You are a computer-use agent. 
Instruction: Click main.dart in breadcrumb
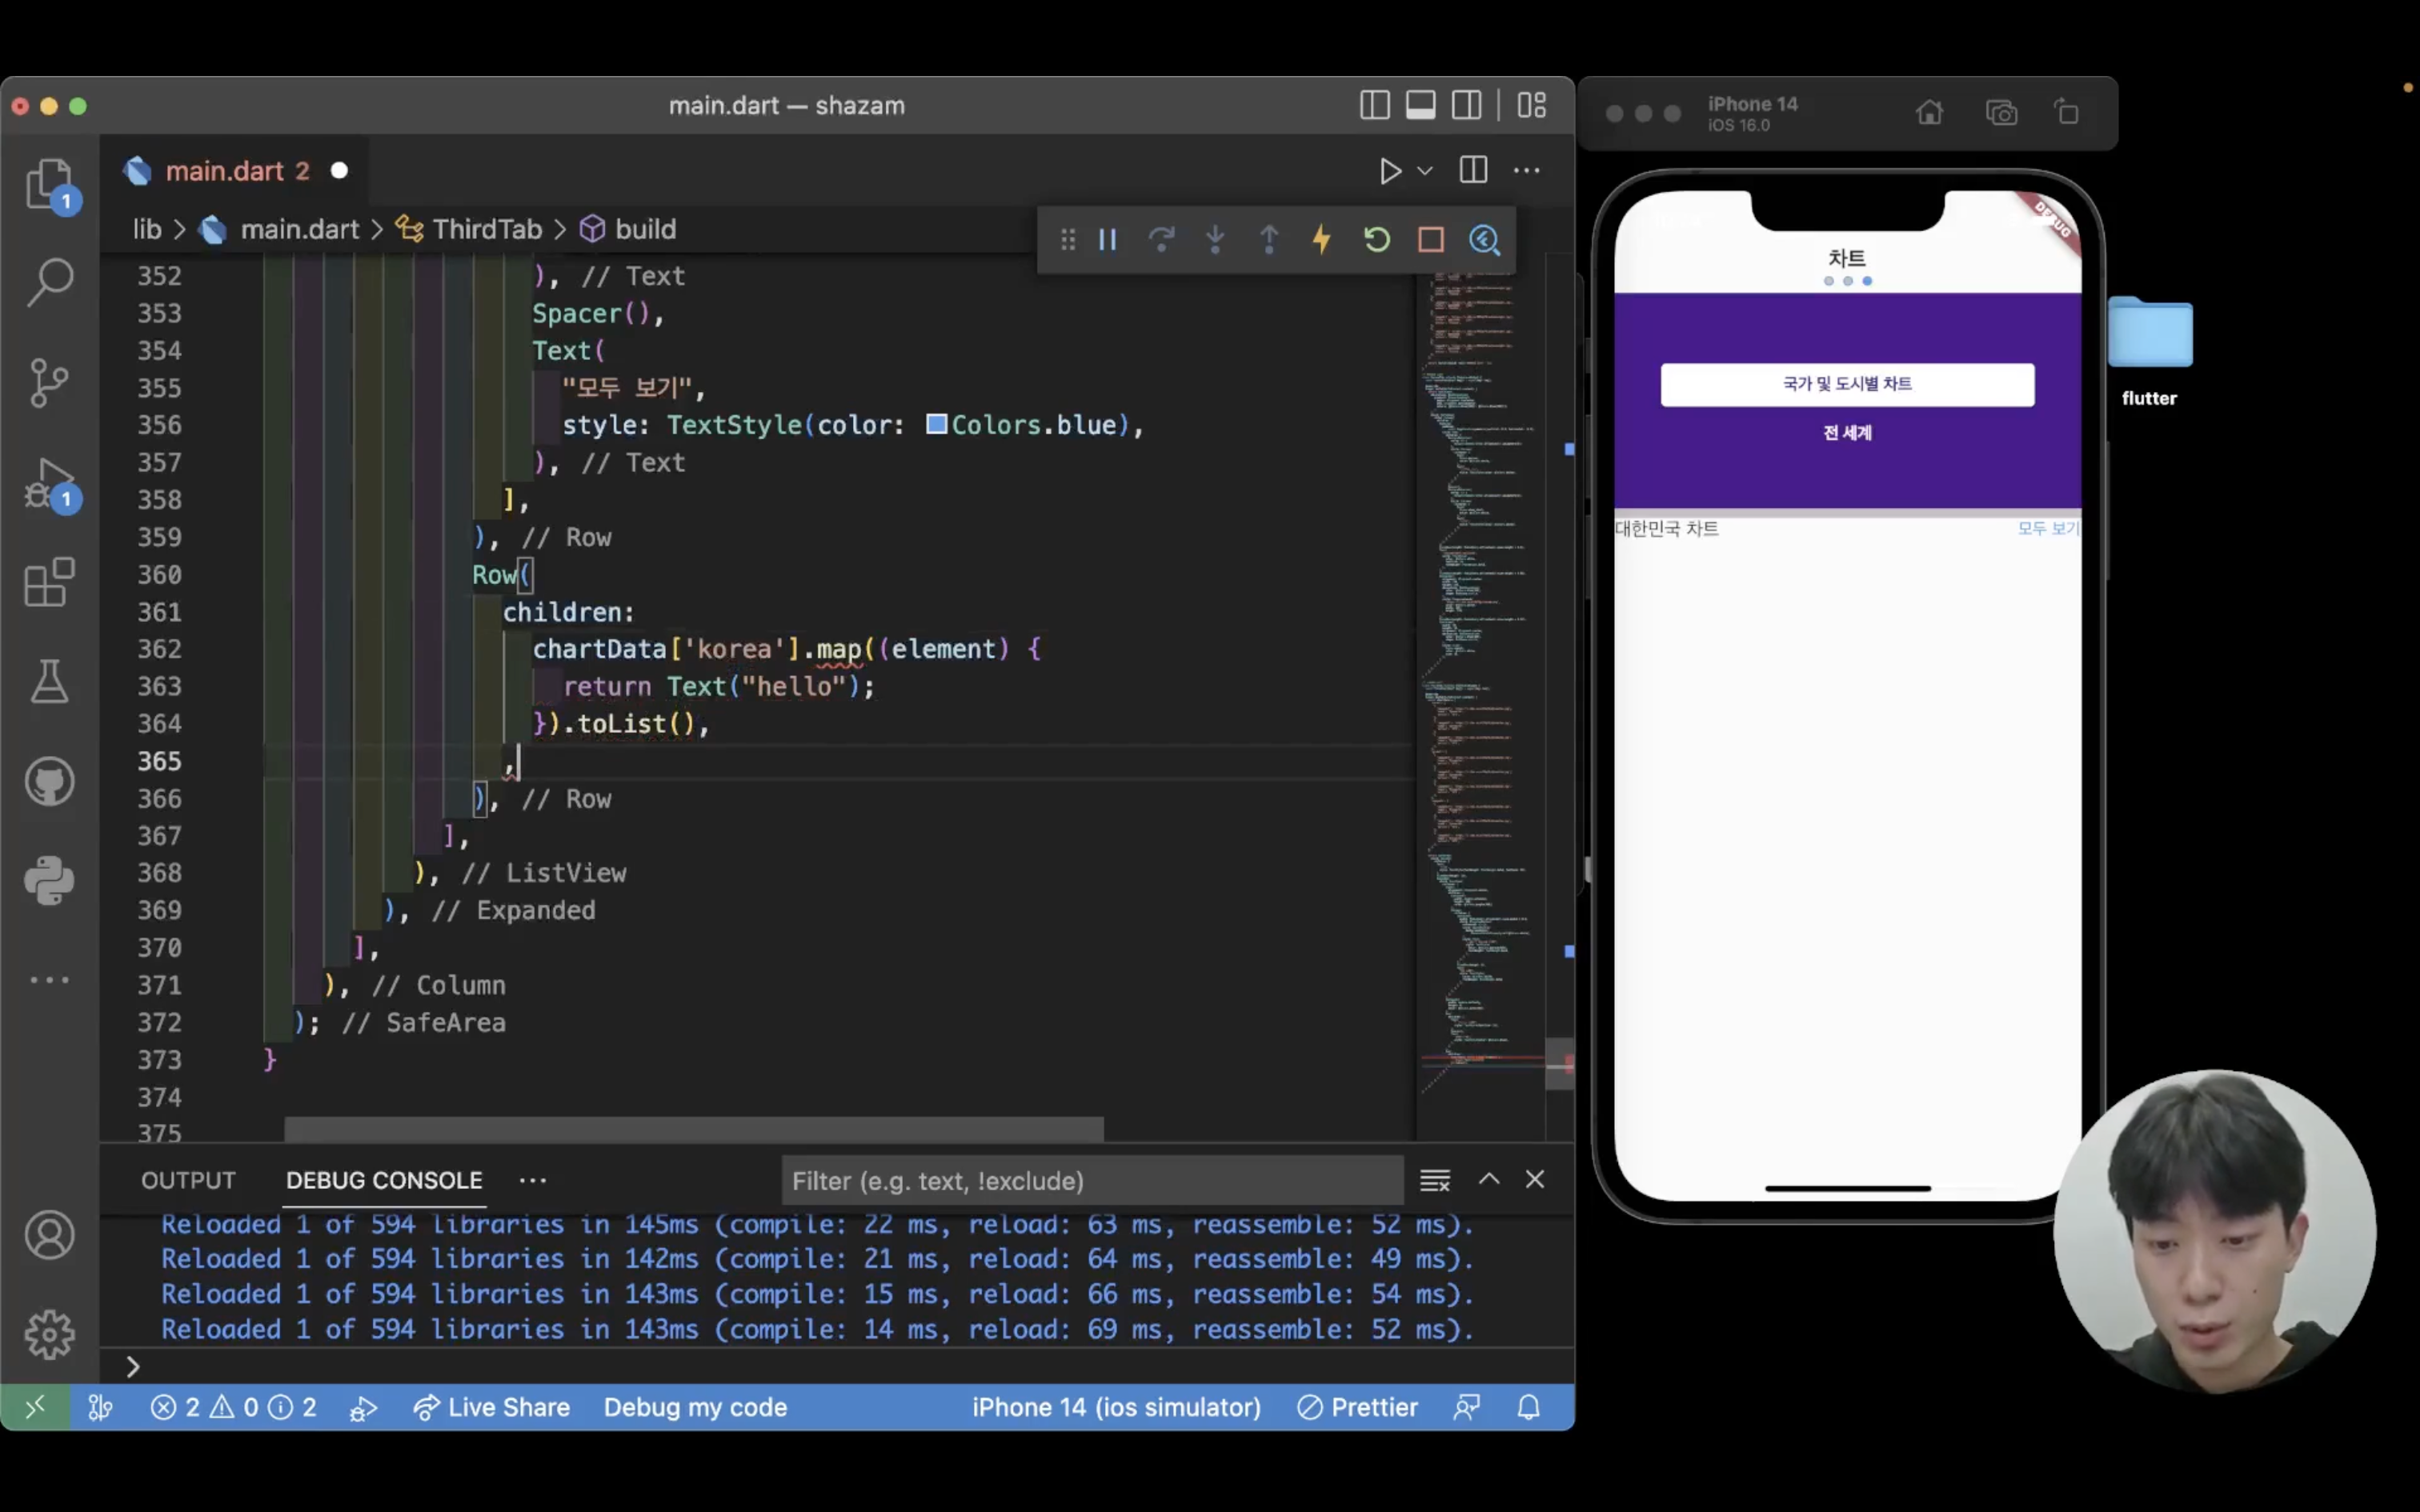[x=299, y=230]
